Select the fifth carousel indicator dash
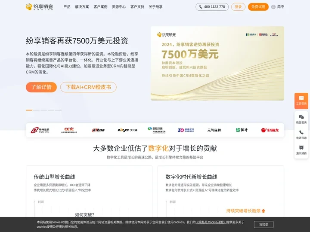This screenshot has height=232, width=310. tap(58, 110)
